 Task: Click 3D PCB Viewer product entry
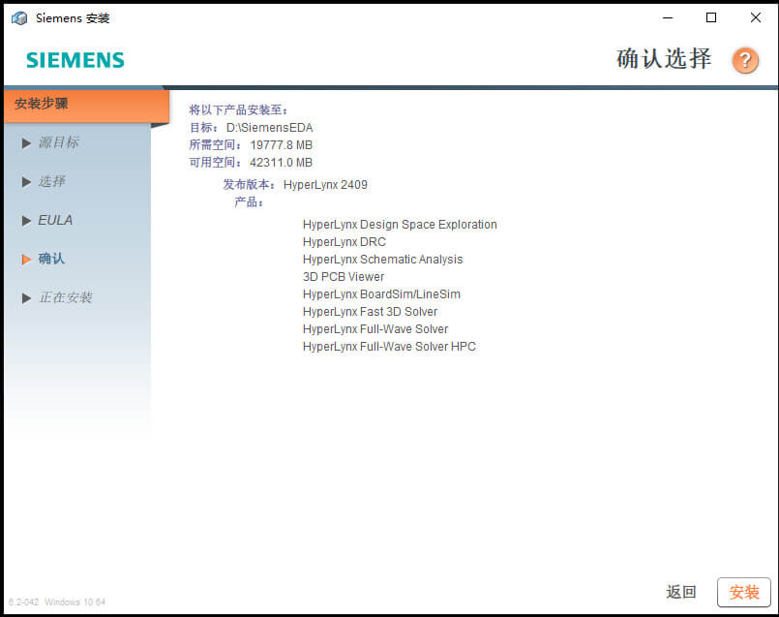344,277
